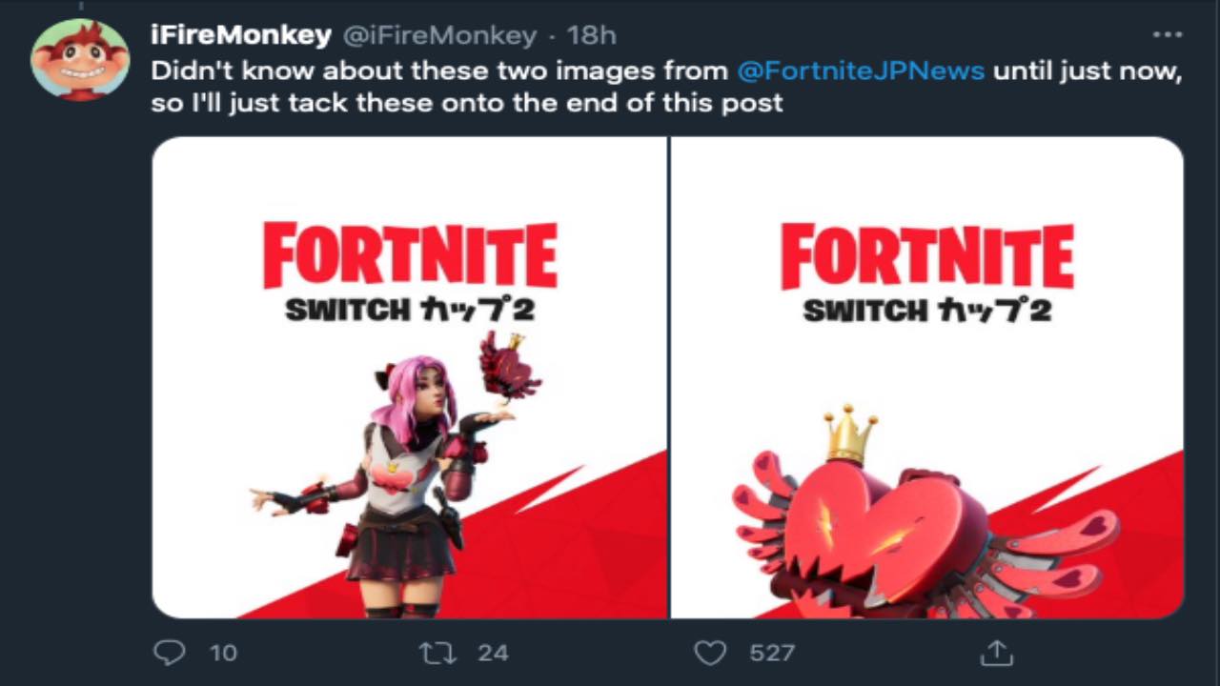Image resolution: width=1220 pixels, height=686 pixels.
Task: Open the share icon for this tweet
Action: [x=996, y=653]
